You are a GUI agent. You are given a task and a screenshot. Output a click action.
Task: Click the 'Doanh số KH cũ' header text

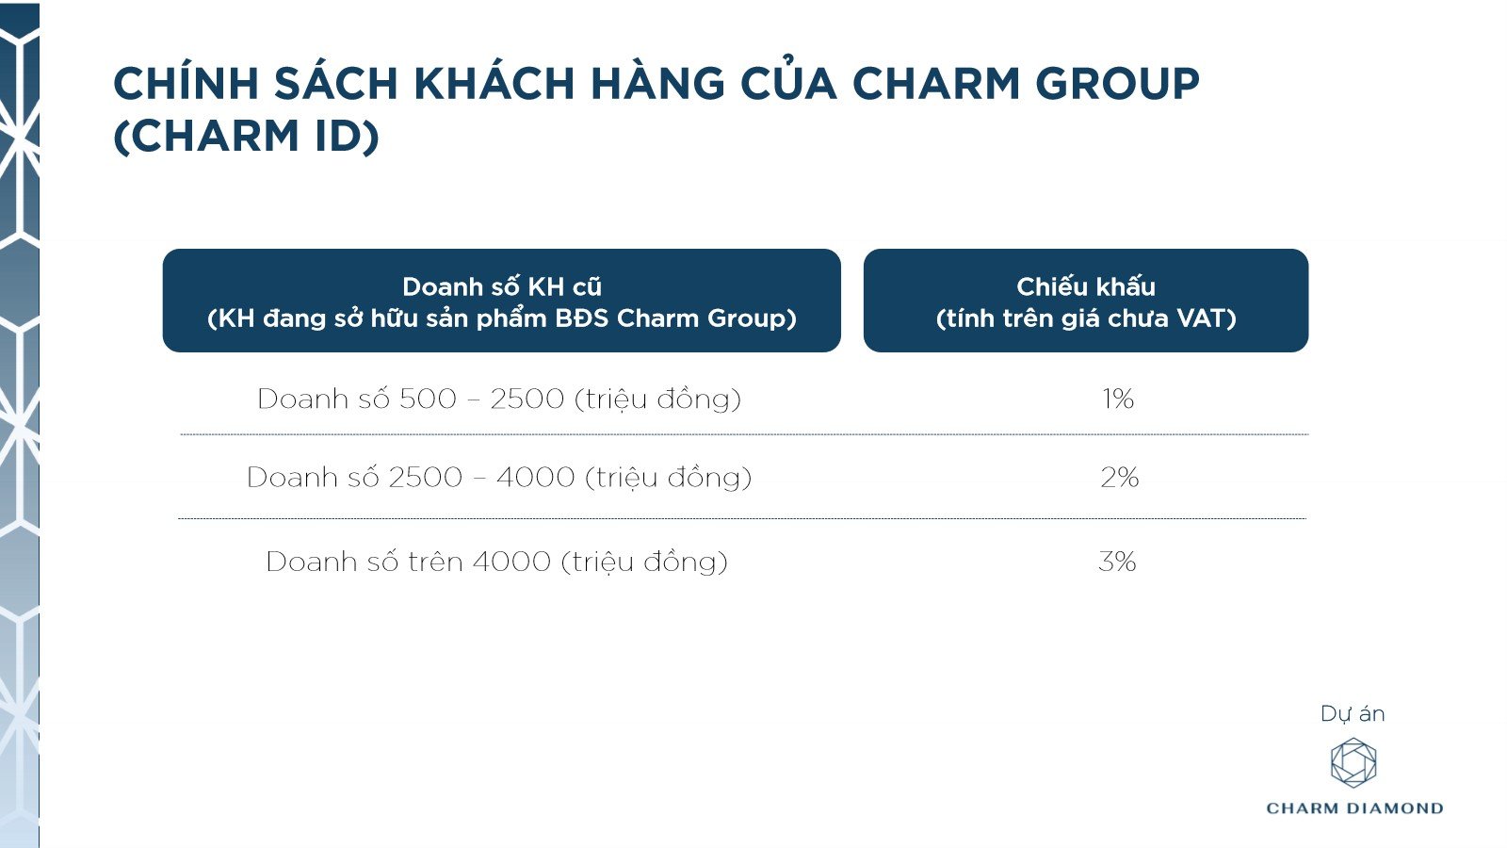tap(501, 286)
